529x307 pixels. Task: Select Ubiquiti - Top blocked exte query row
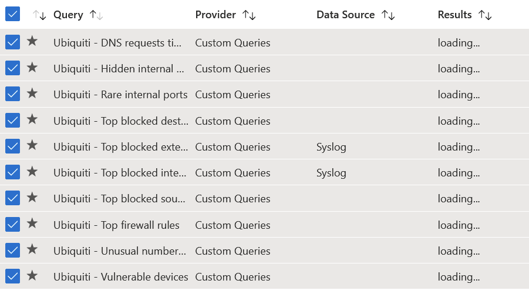pos(264,146)
